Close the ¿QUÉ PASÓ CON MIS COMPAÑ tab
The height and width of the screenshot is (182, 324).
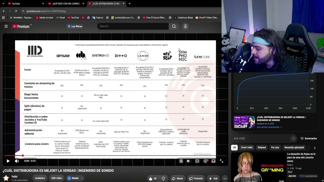(x=84, y=4)
